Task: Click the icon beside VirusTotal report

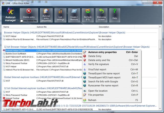Action: coord(85,69)
